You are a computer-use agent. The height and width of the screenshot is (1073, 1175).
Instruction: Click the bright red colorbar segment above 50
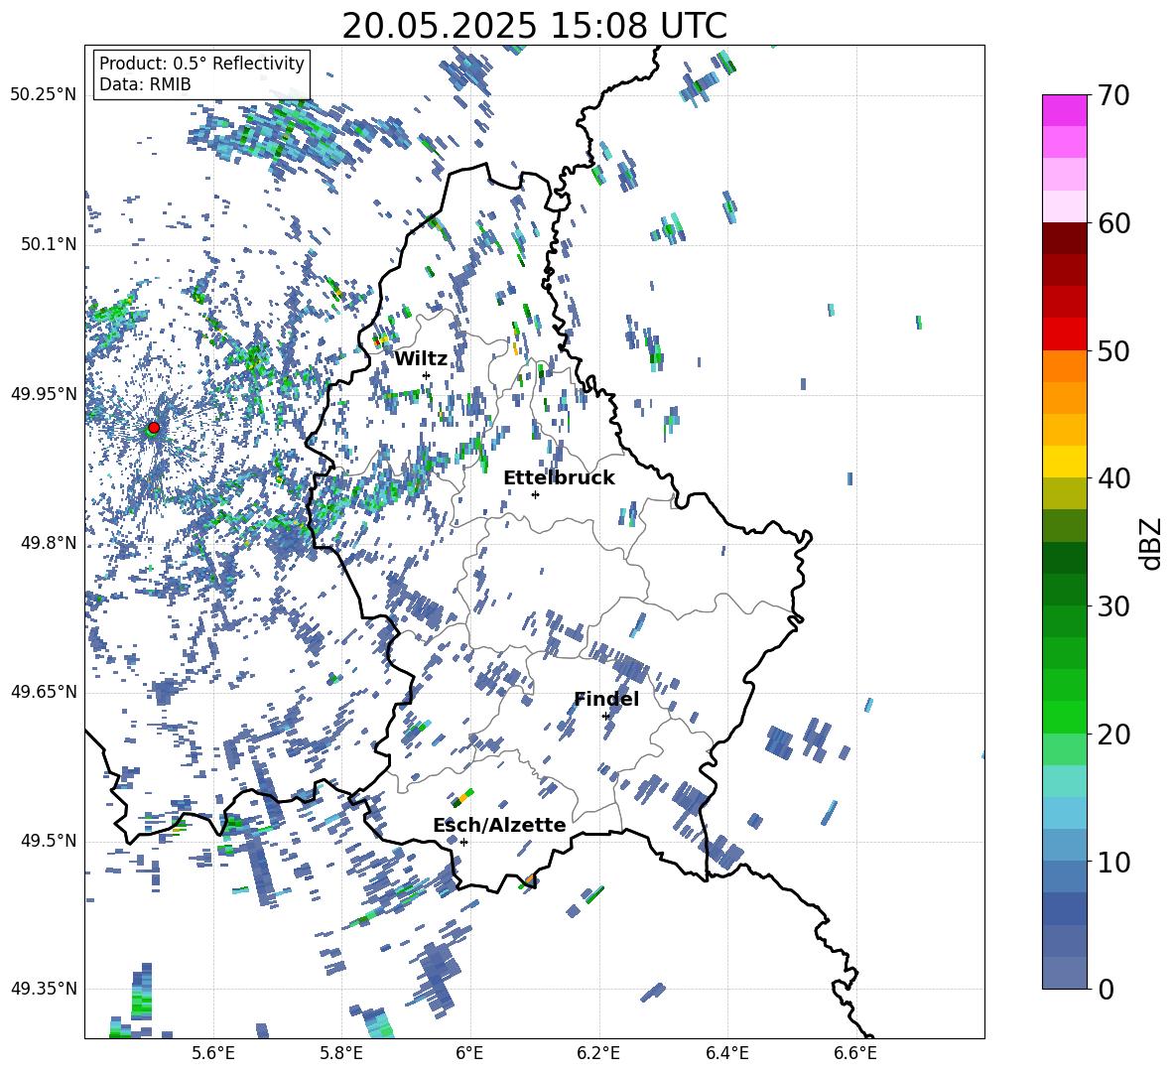(1064, 335)
